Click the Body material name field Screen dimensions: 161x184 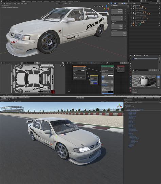point(142,70)
